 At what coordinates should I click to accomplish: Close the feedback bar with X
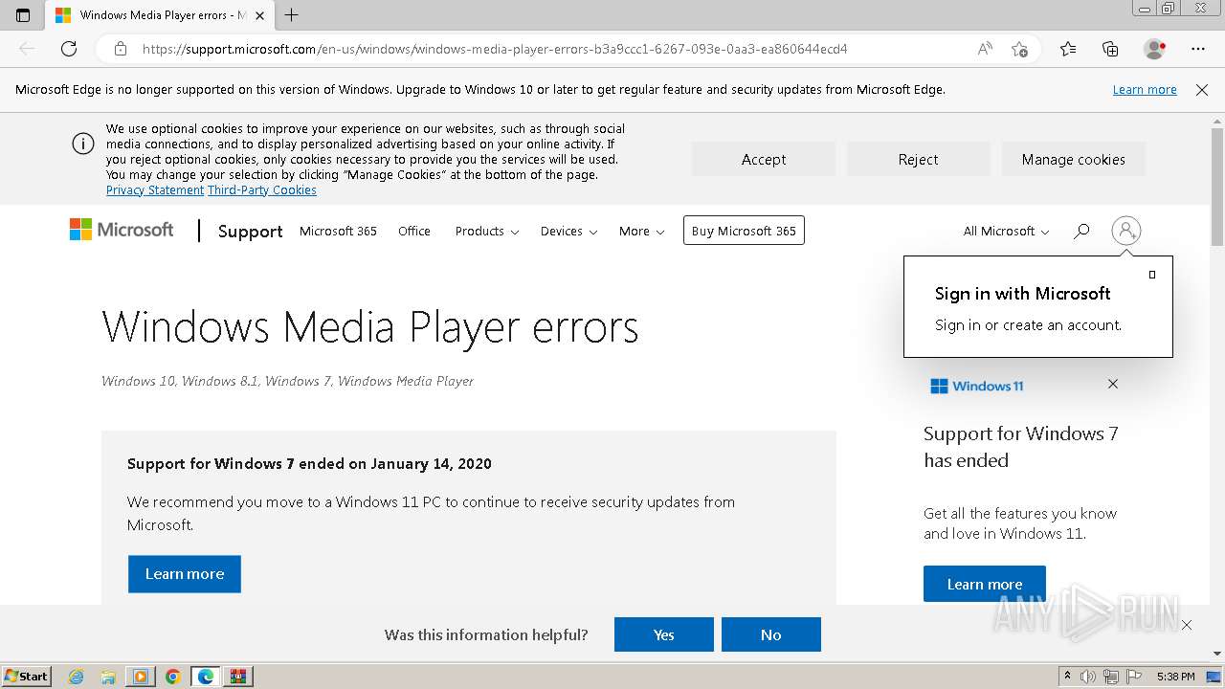pyautogui.click(x=1187, y=625)
